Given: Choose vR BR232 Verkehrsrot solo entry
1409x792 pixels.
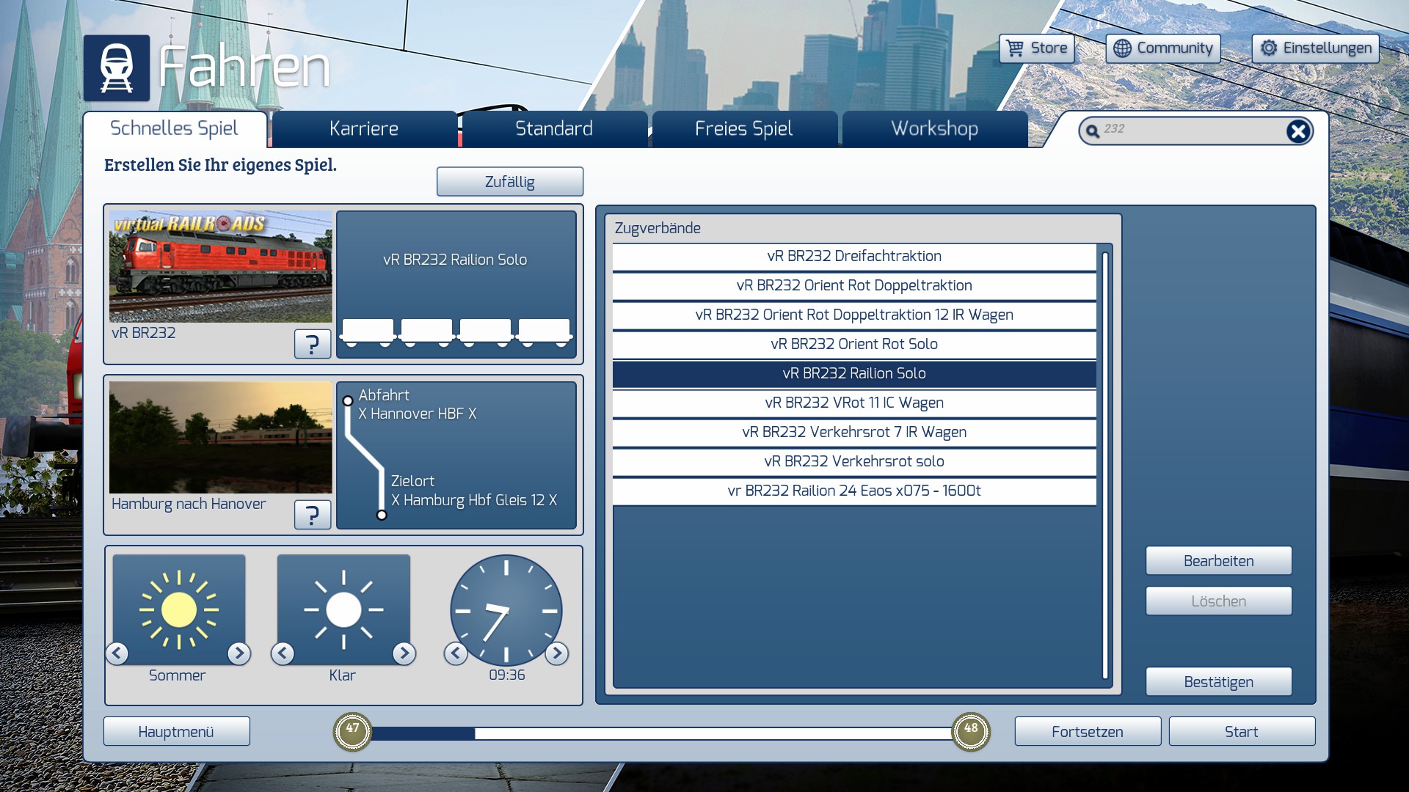Looking at the screenshot, I should tap(854, 461).
